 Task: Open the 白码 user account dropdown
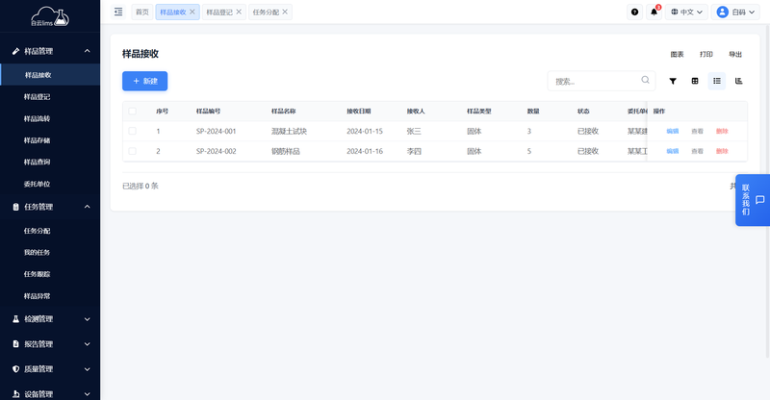[737, 12]
